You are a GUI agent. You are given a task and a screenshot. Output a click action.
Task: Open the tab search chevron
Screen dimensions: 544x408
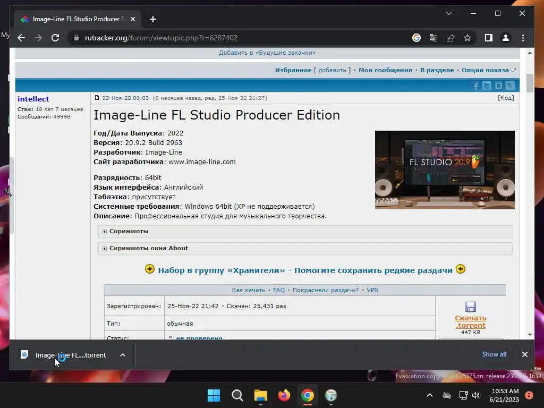tap(448, 13)
